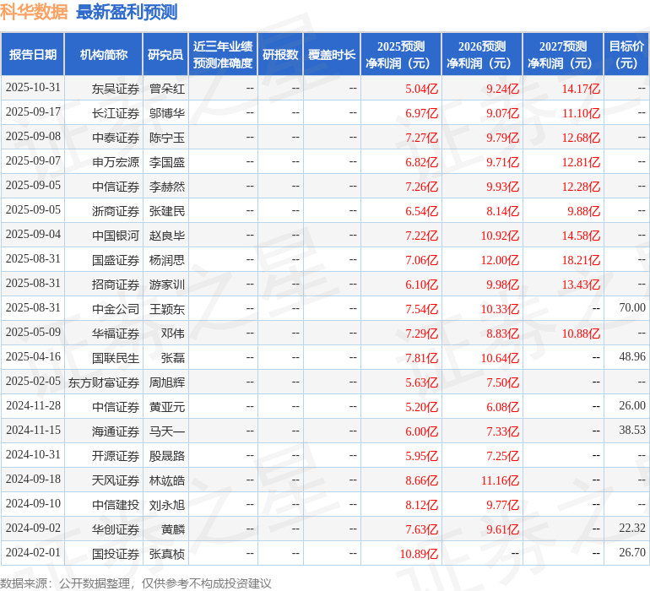The image size is (650, 591).
Task: Select the 10.89亿 forecast in 国投证券 row
Action: pyautogui.click(x=419, y=553)
